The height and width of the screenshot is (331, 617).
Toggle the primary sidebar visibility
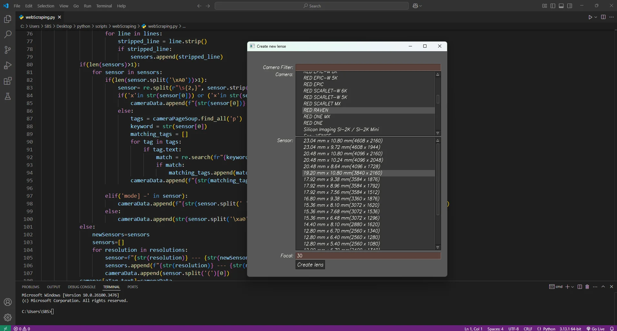tap(553, 5)
